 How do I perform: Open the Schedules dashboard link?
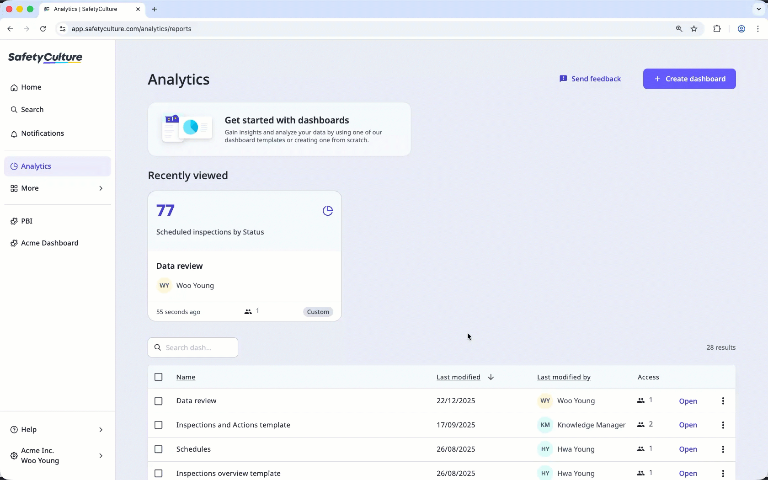click(688, 449)
